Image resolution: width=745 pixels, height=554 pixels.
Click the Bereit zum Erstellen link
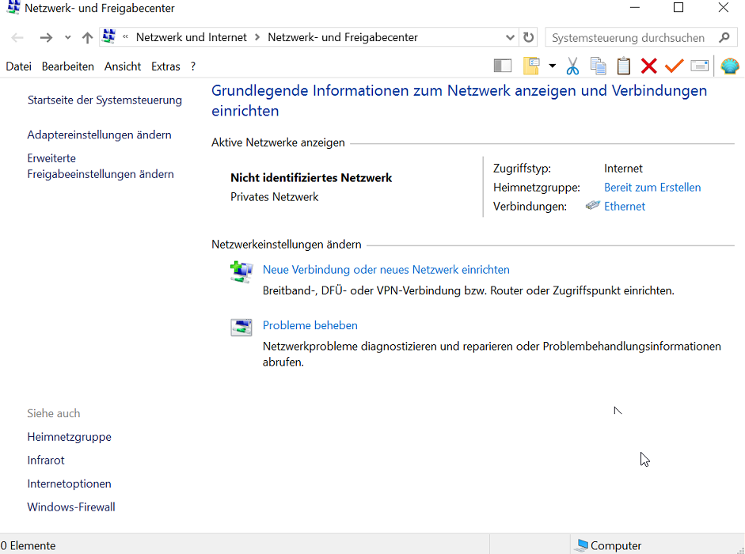pyautogui.click(x=652, y=188)
